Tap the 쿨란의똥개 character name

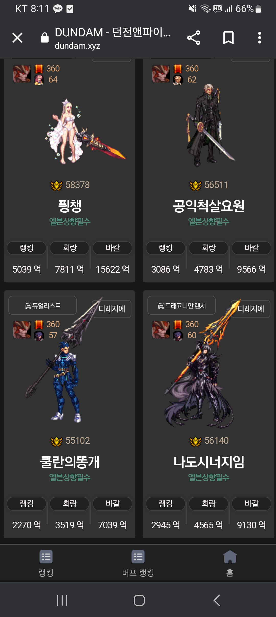(70, 462)
